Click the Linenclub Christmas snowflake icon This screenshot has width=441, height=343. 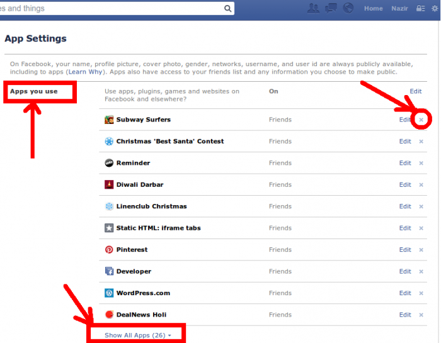click(x=109, y=206)
